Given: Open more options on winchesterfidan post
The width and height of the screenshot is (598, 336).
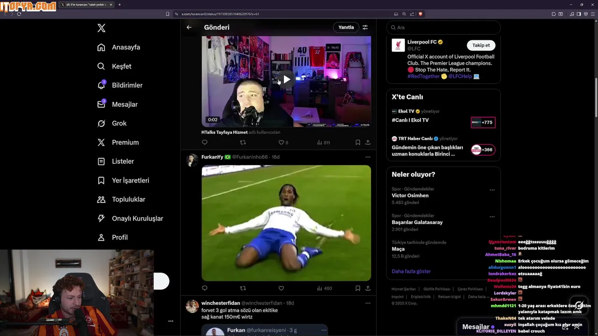Looking at the screenshot, I should point(368,303).
